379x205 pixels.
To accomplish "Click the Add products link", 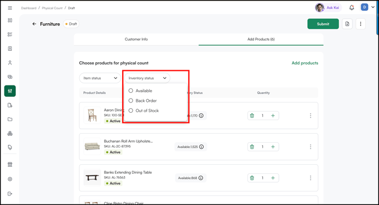I will tap(305, 63).
